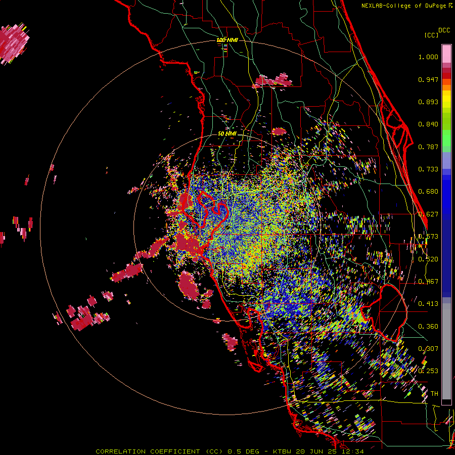
Task: Click the 0.5 DEG elevation text
Action: (244, 451)
